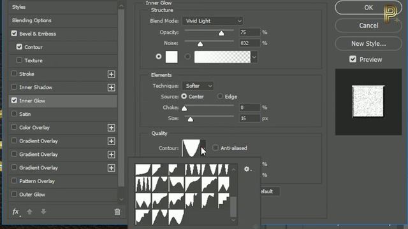Open the Blend Mode Vivid Light dropdown
The width and height of the screenshot is (408, 229).
pos(212,21)
